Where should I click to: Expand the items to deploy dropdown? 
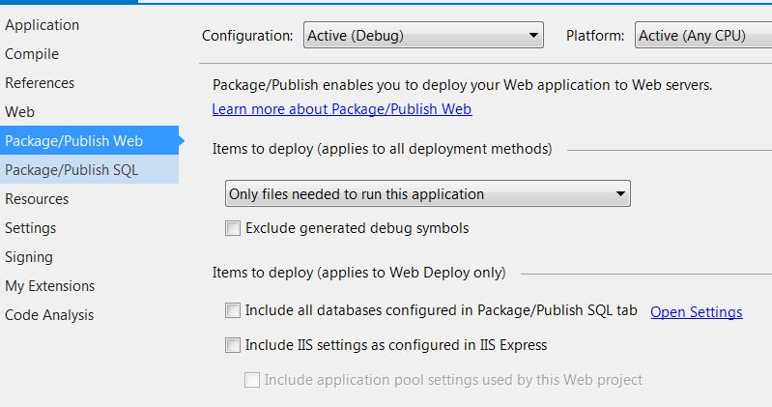tap(427, 193)
